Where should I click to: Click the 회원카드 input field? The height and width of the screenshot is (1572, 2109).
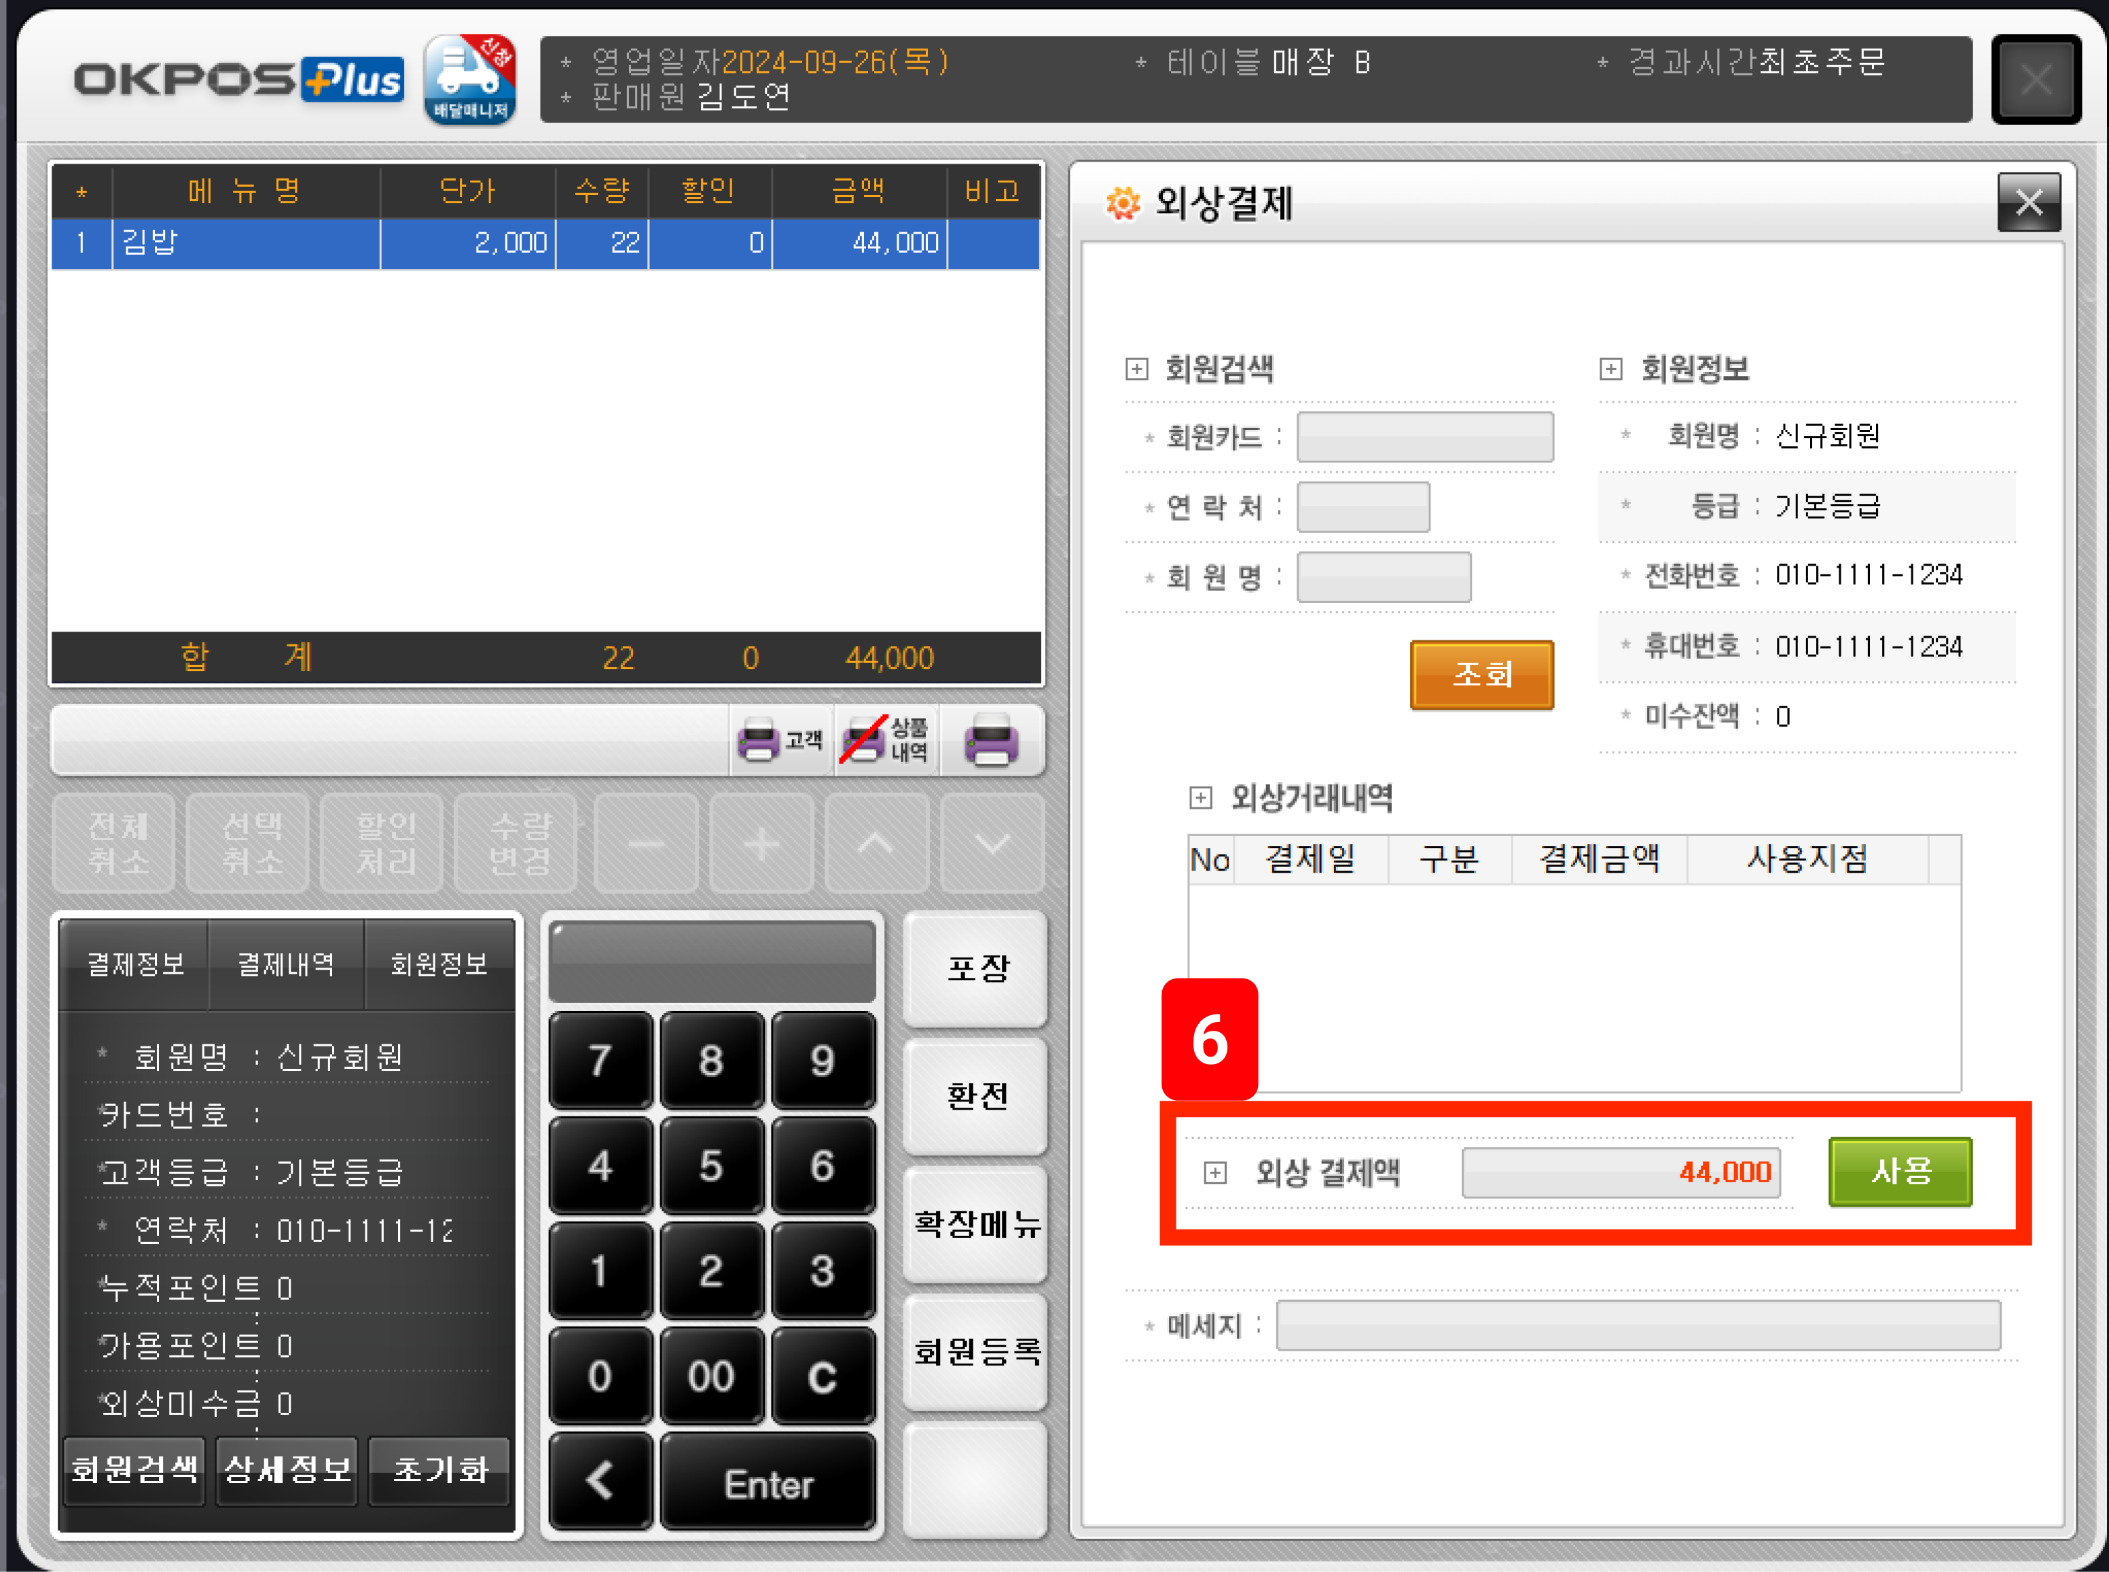pyautogui.click(x=1425, y=438)
